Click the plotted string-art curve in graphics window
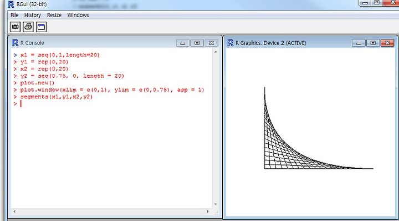 coord(319,128)
